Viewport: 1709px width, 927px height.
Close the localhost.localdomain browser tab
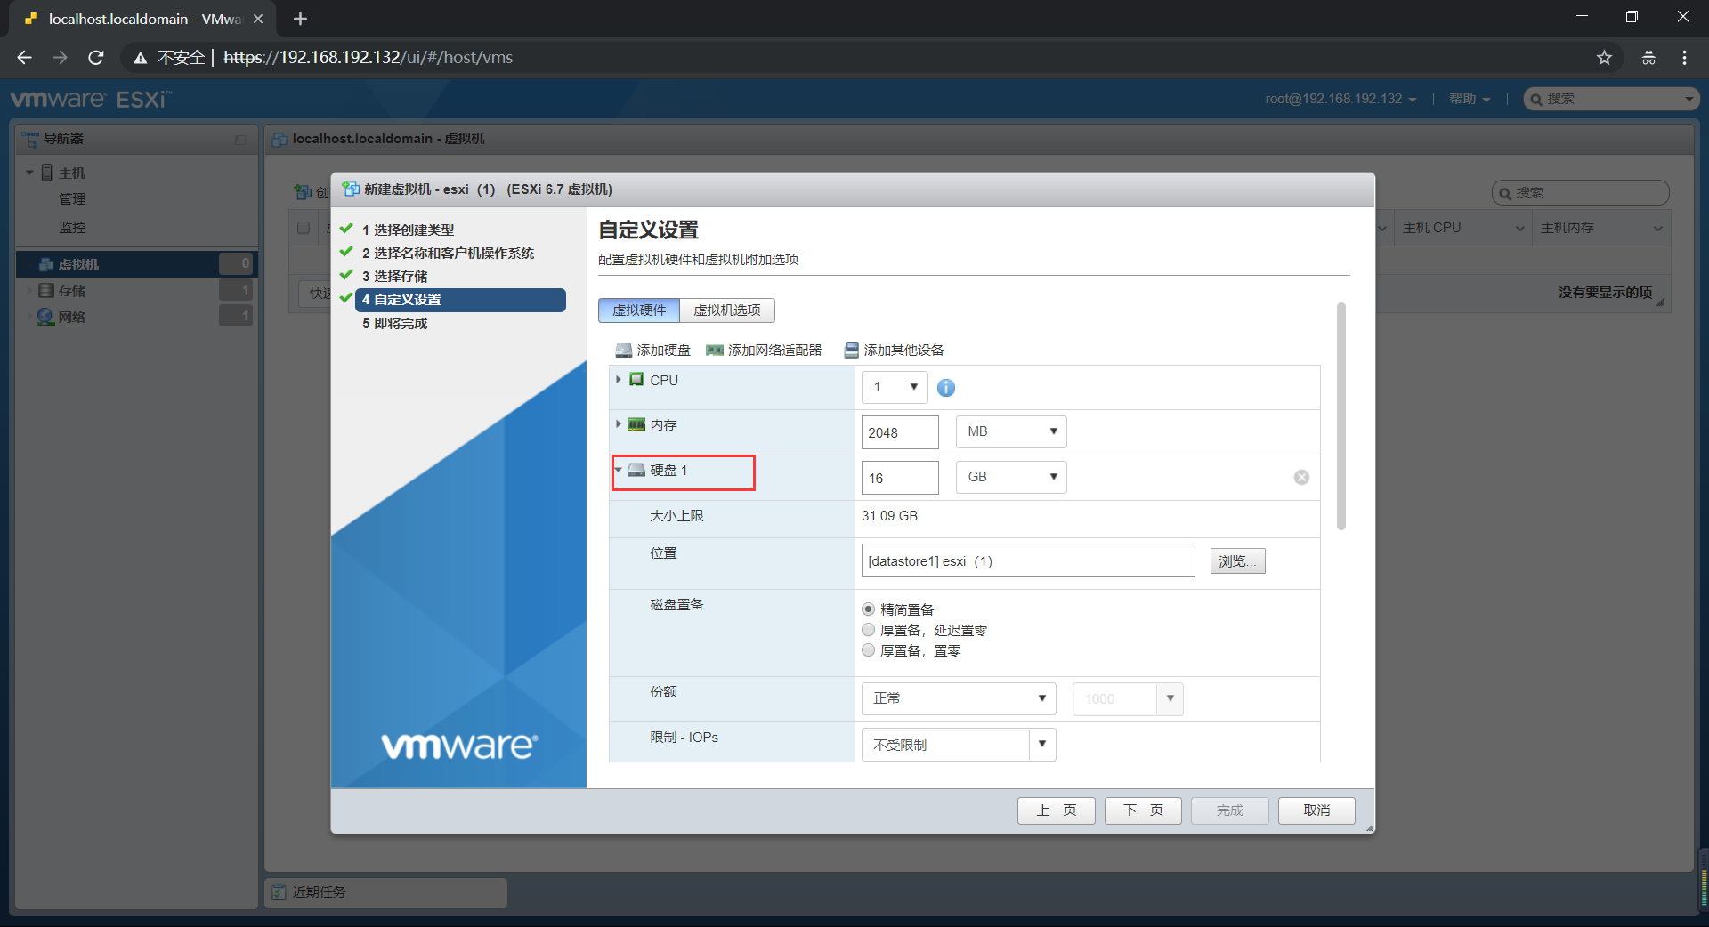(x=258, y=19)
